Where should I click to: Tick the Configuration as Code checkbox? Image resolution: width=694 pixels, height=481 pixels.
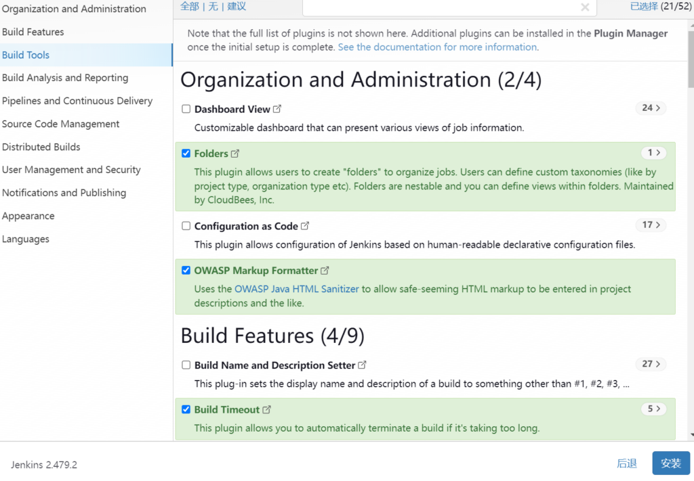coord(186,226)
